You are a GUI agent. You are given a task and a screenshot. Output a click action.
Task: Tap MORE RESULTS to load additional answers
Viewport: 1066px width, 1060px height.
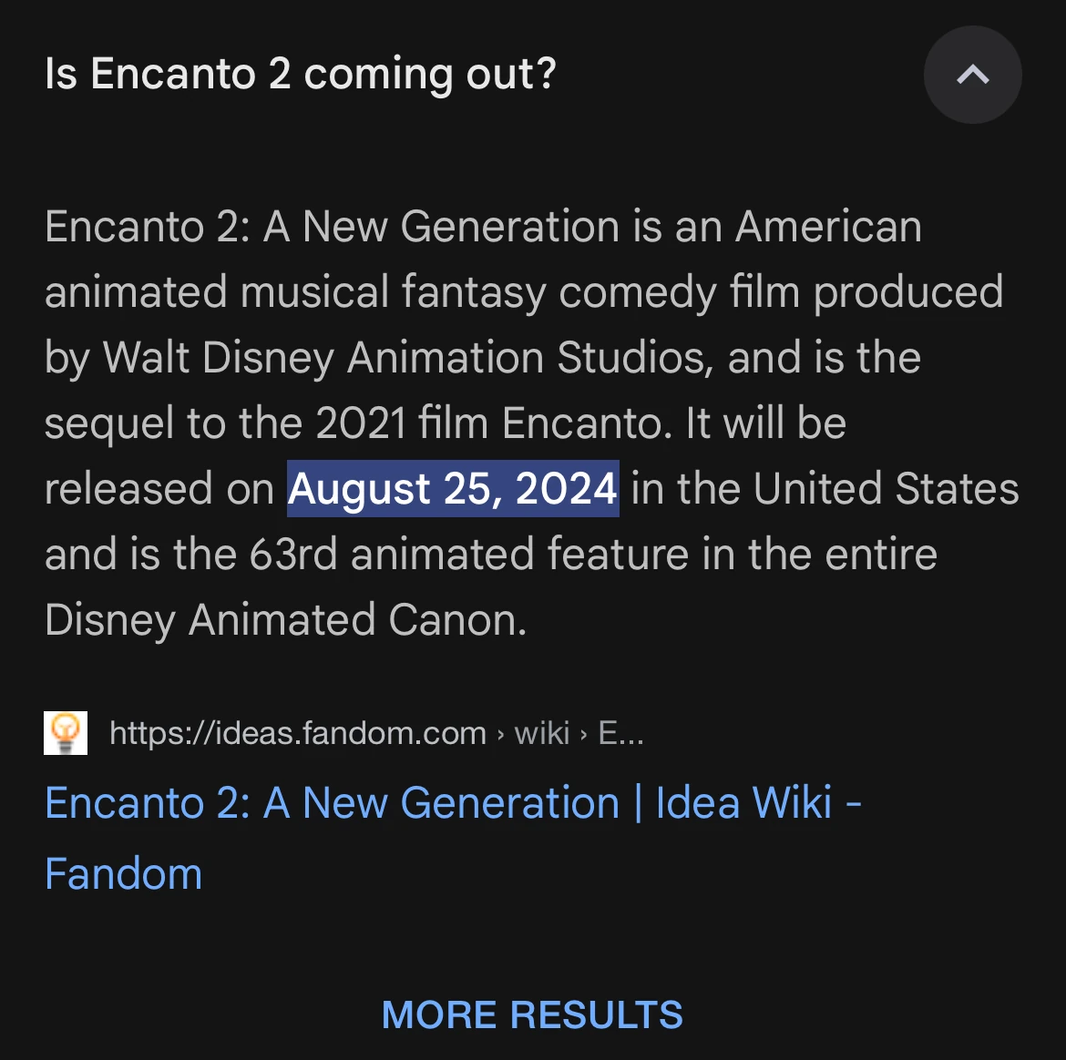tap(532, 1014)
